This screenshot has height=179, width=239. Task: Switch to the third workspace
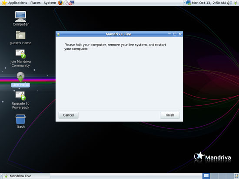coord(222,176)
